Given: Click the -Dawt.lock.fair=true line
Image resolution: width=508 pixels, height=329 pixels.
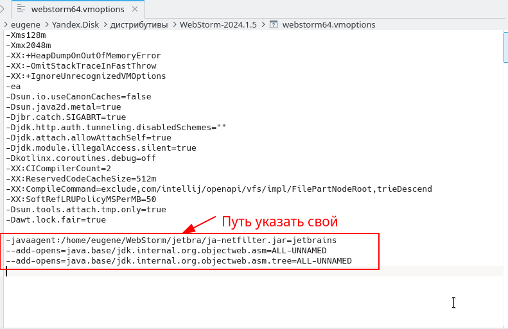Looking at the screenshot, I should 56,220.
